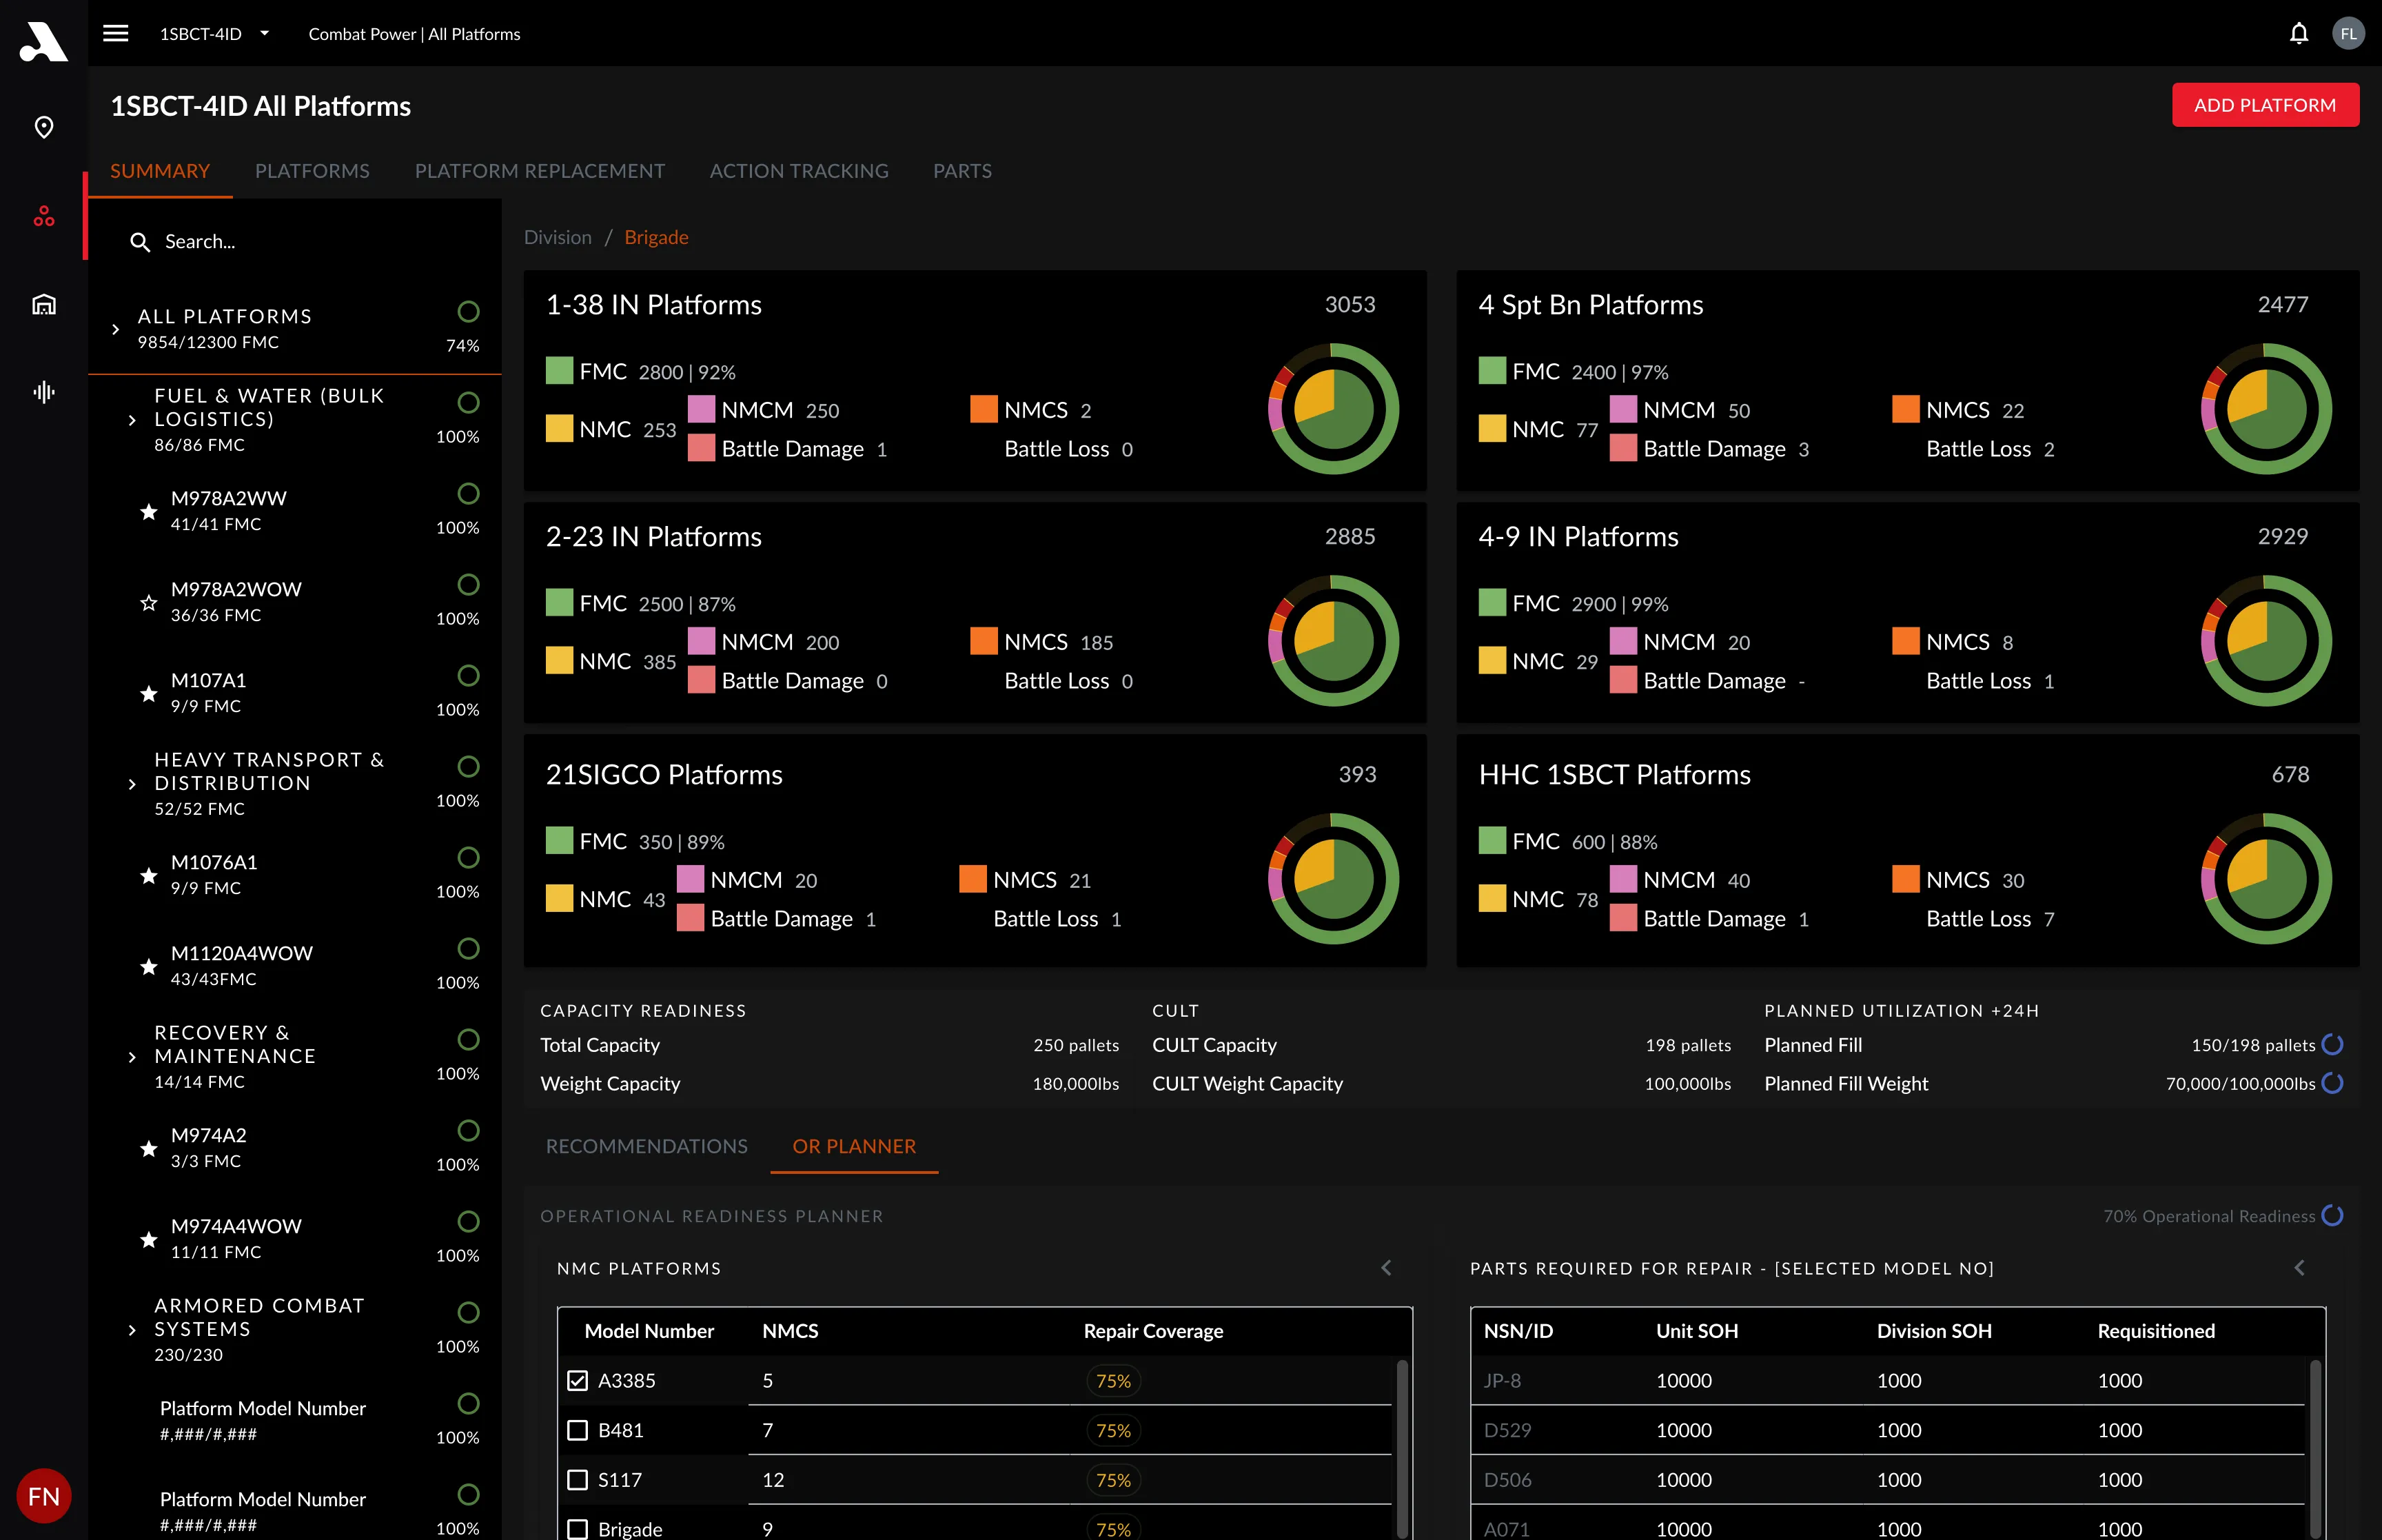Open the audio waveform sidebar icon
Image resolution: width=2382 pixels, height=1540 pixels.
click(44, 392)
